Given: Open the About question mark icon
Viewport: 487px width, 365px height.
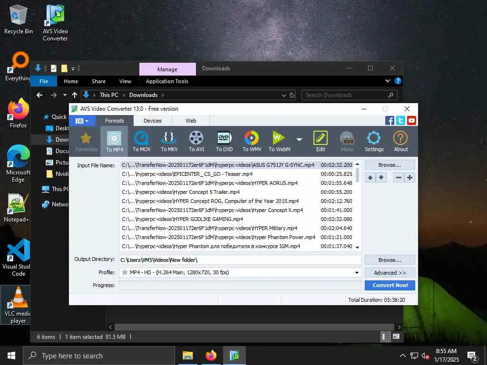Looking at the screenshot, I should point(400,142).
